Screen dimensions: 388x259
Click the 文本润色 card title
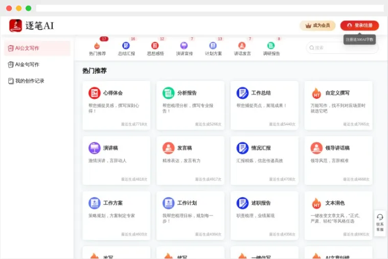point(335,203)
